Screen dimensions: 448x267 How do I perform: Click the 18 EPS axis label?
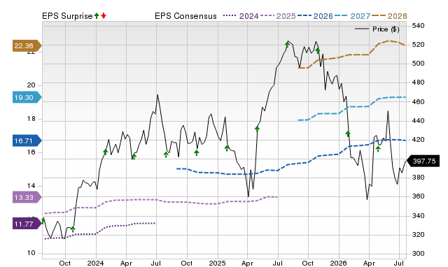tap(31, 119)
